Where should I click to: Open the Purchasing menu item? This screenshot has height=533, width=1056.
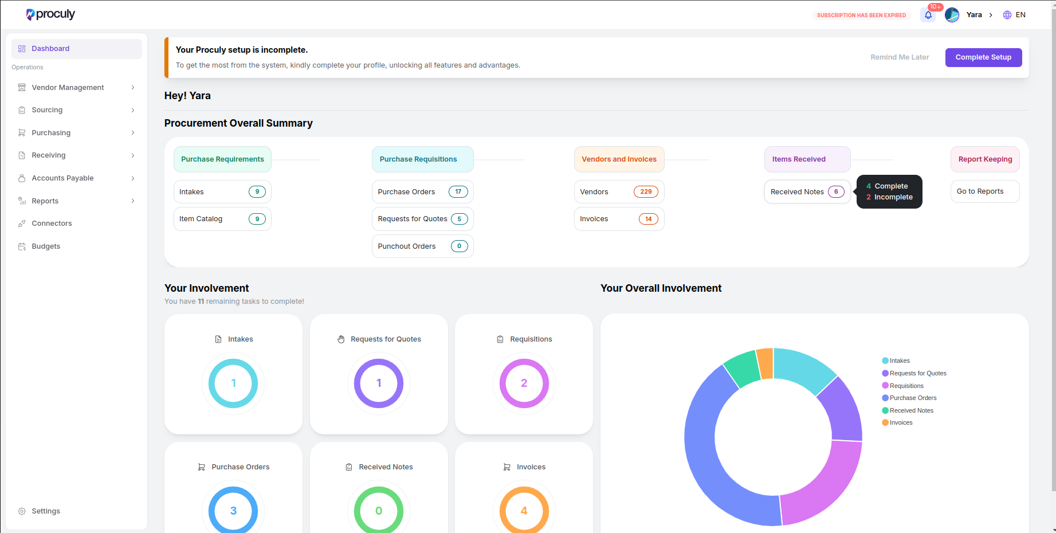(x=77, y=133)
